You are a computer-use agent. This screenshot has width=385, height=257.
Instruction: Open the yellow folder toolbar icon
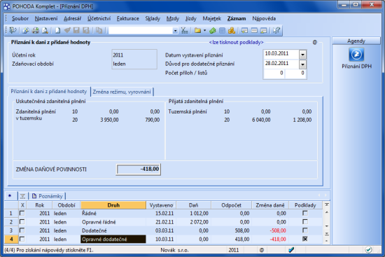pos(197,31)
